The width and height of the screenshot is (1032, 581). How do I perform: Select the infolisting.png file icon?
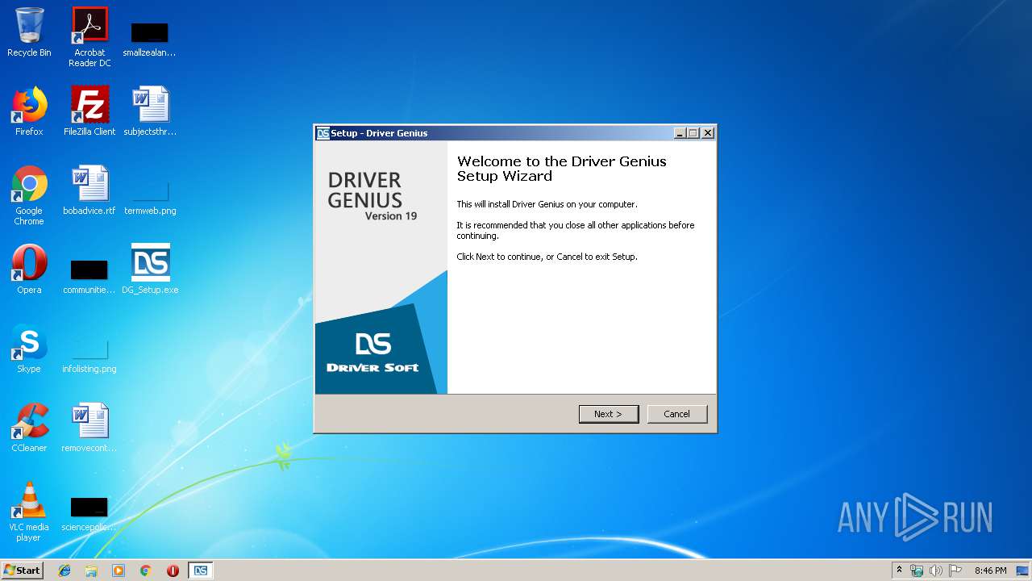coord(89,356)
